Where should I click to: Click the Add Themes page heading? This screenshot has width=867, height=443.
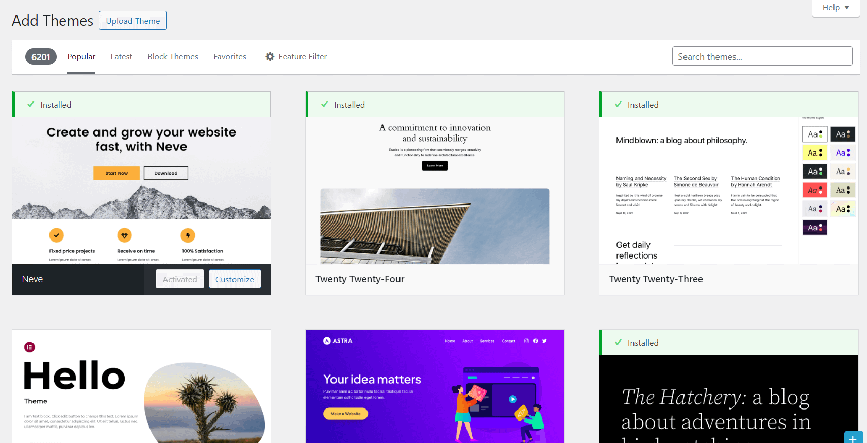click(x=53, y=21)
